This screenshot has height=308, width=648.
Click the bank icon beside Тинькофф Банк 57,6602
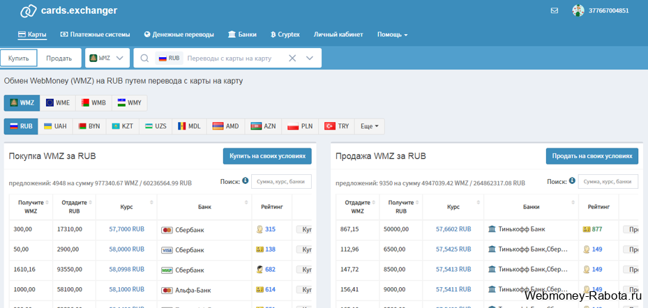click(492, 229)
